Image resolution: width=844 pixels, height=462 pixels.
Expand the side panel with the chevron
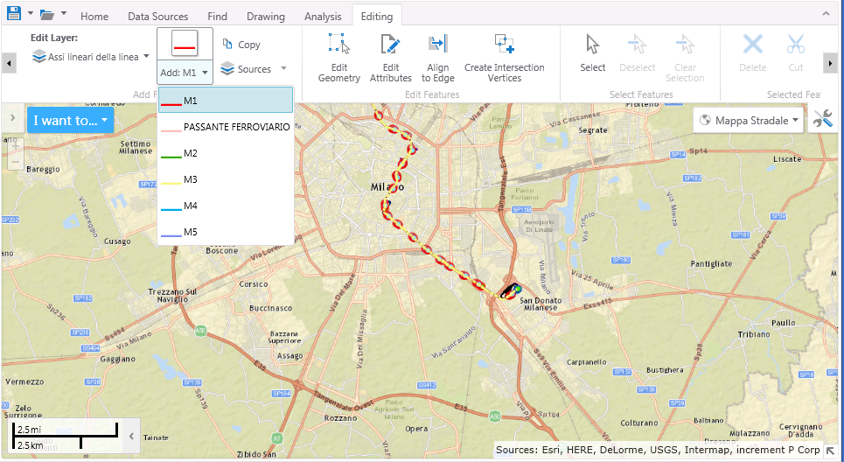tap(12, 117)
